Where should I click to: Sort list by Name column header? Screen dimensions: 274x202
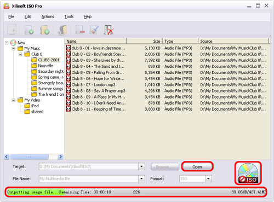95,41
